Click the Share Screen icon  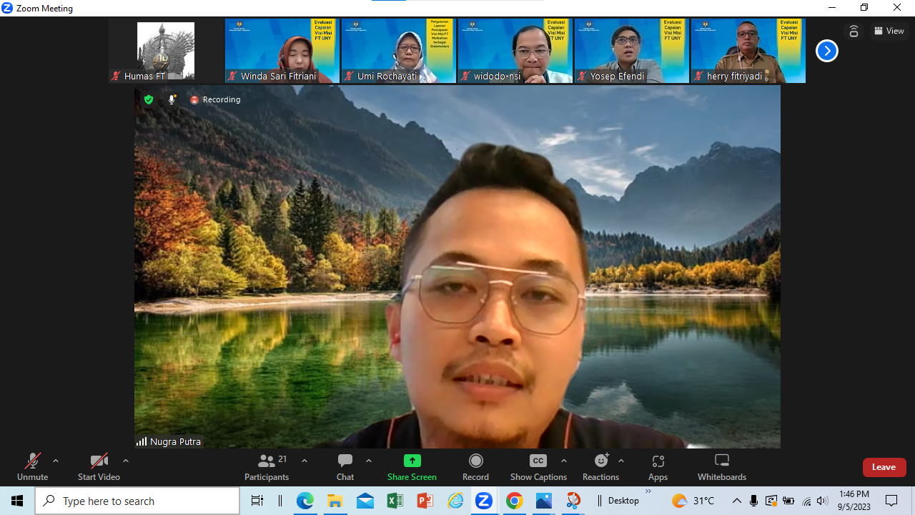pos(412,461)
